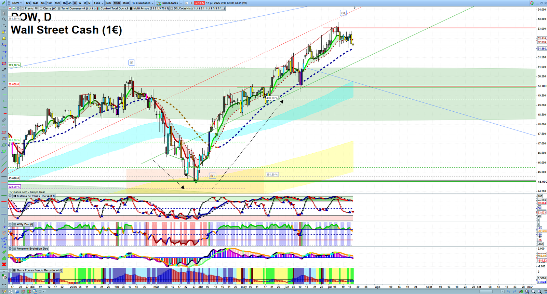Viewport: 547px width, 294px height.
Task: Click the (iv) wave label on chart
Action: pyautogui.click(x=212, y=176)
